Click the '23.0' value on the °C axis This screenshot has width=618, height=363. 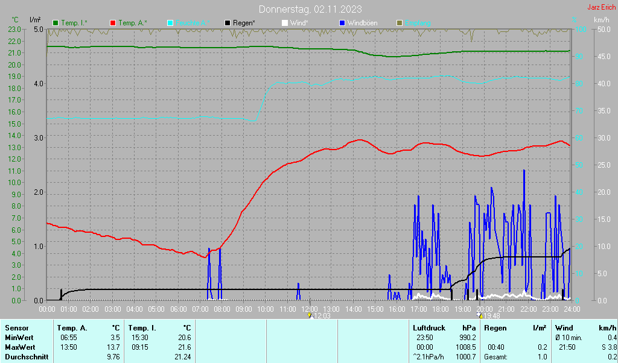[x=14, y=29]
